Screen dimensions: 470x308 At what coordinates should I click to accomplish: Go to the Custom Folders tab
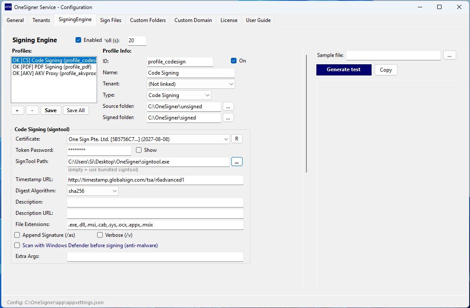coord(148,20)
